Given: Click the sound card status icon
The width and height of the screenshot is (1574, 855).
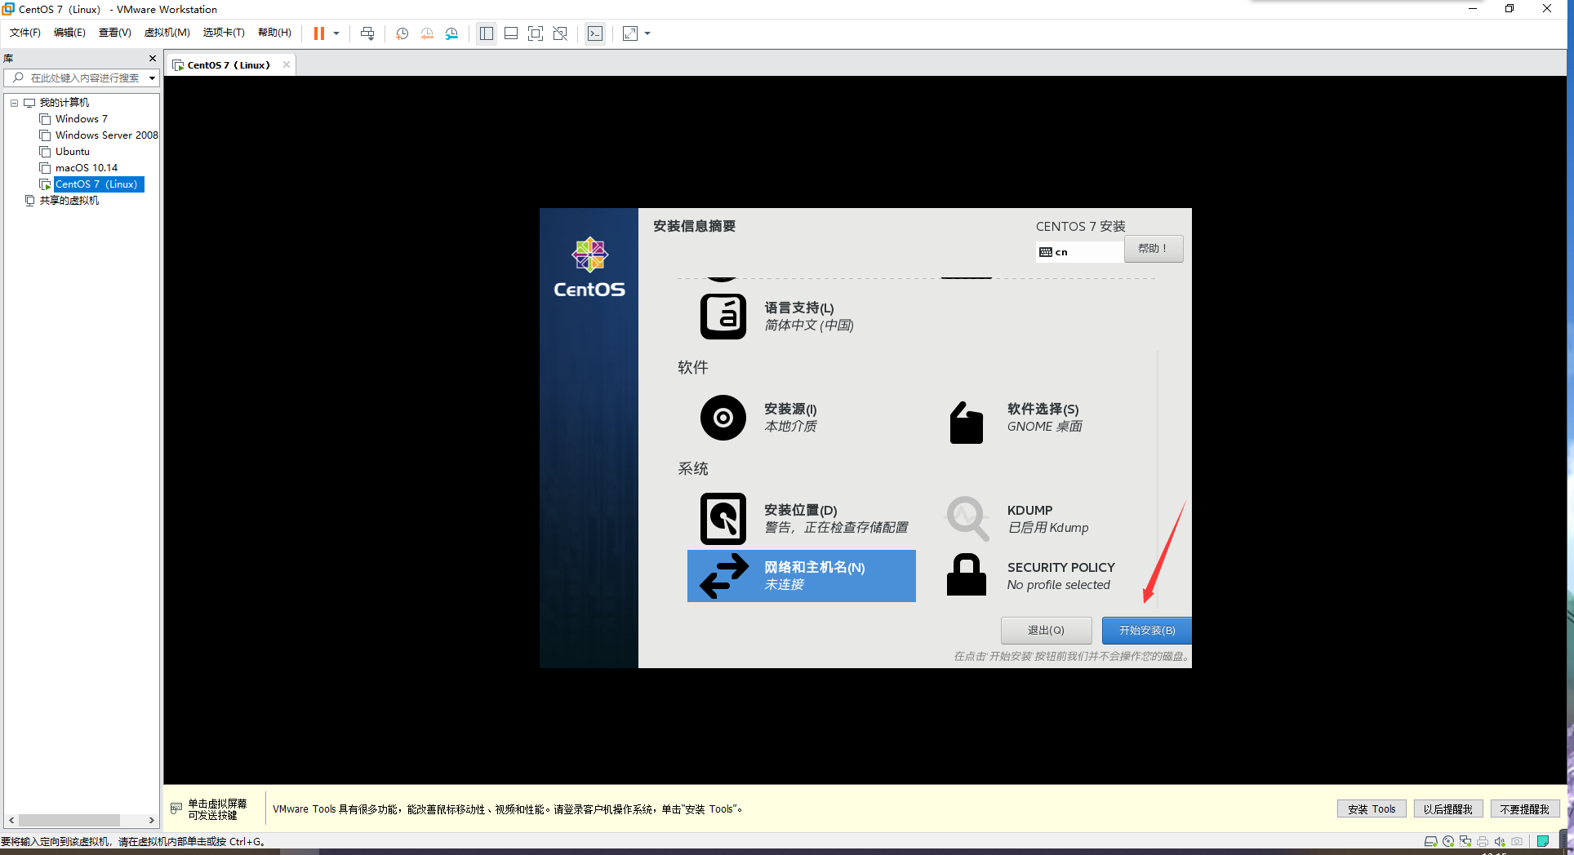Looking at the screenshot, I should coord(1500,842).
